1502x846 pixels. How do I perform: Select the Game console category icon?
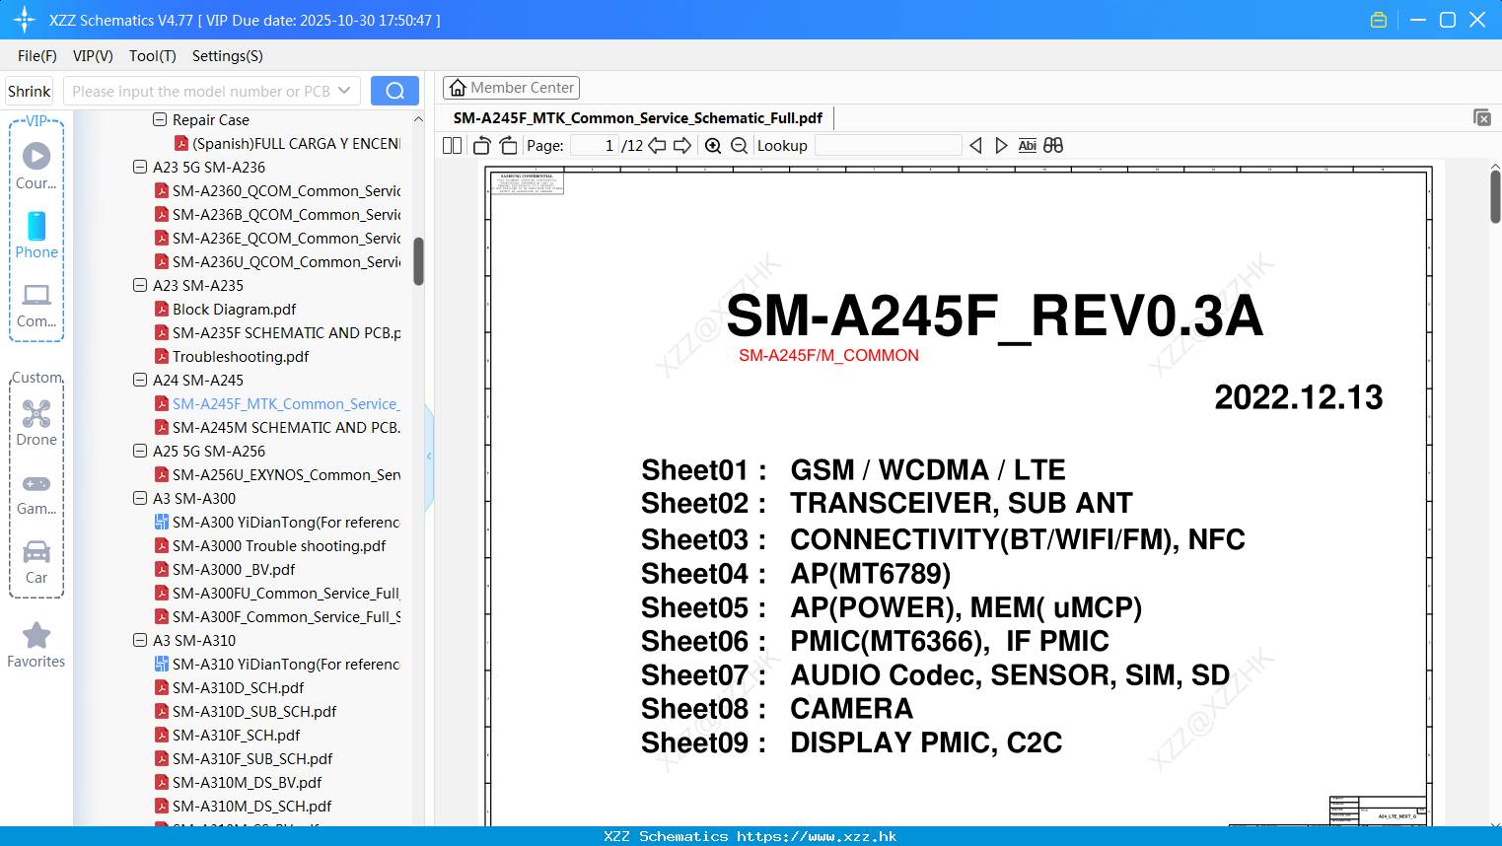click(x=36, y=493)
